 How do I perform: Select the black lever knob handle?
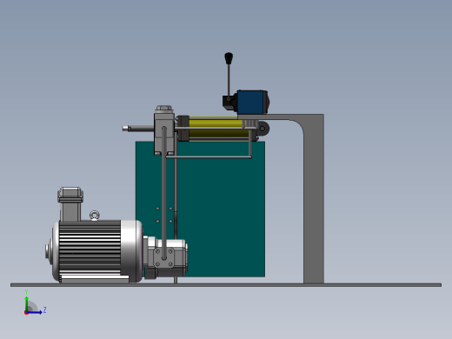pyautogui.click(x=229, y=58)
